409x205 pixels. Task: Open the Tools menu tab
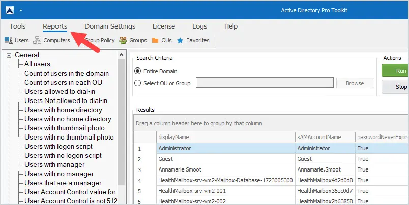(17, 26)
